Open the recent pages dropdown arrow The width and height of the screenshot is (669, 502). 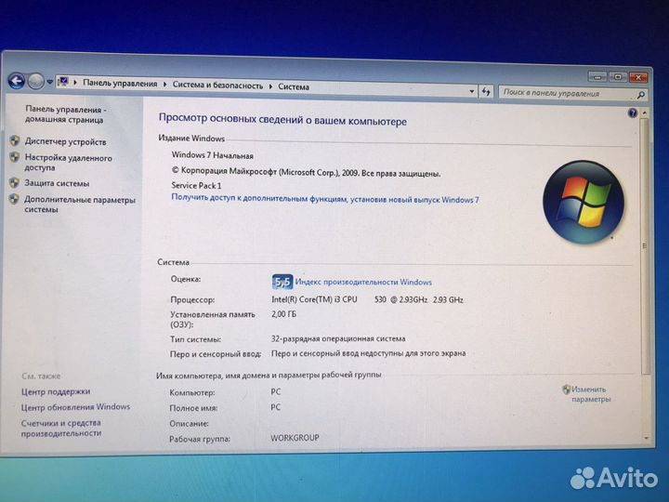point(50,82)
